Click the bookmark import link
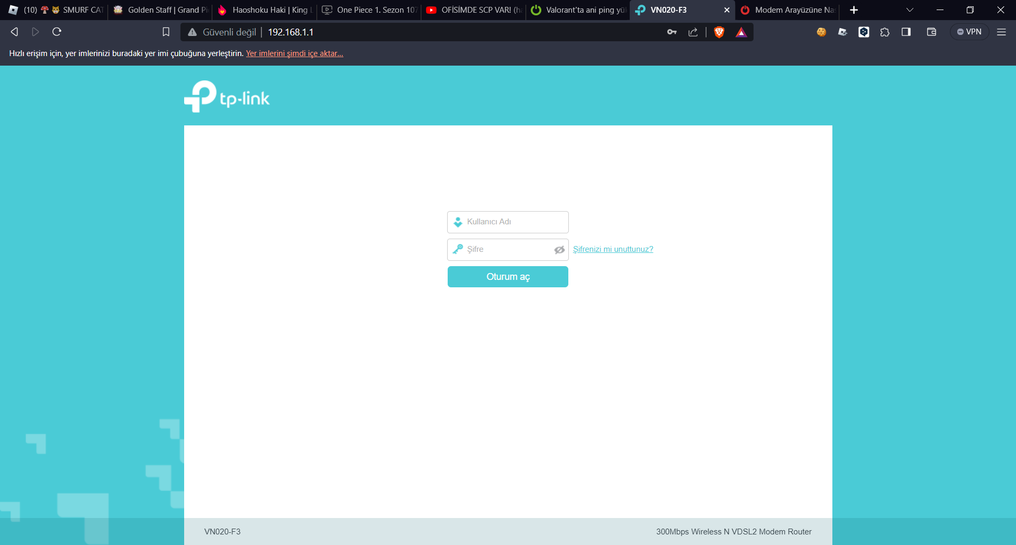The width and height of the screenshot is (1016, 545). [294, 53]
